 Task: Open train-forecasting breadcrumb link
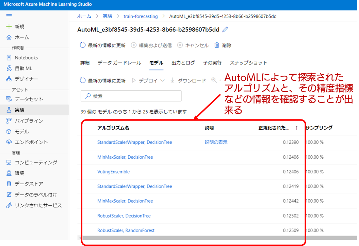[141, 16]
